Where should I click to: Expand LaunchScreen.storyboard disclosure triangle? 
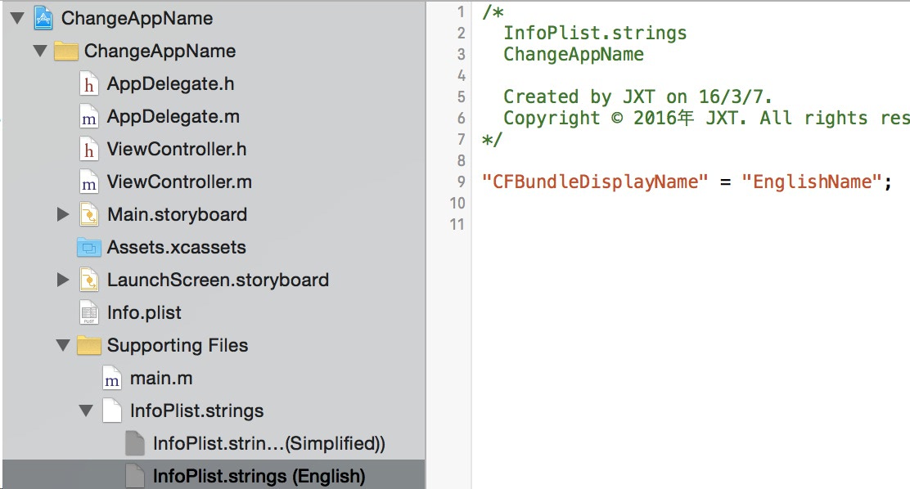click(63, 280)
